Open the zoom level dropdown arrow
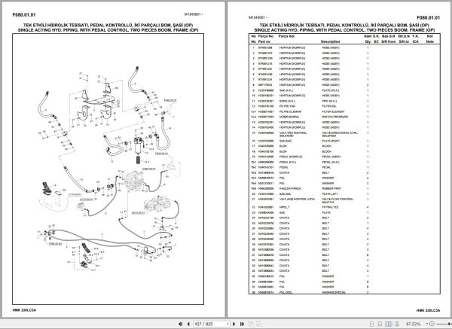This screenshot has width=452, height=329. click(427, 324)
